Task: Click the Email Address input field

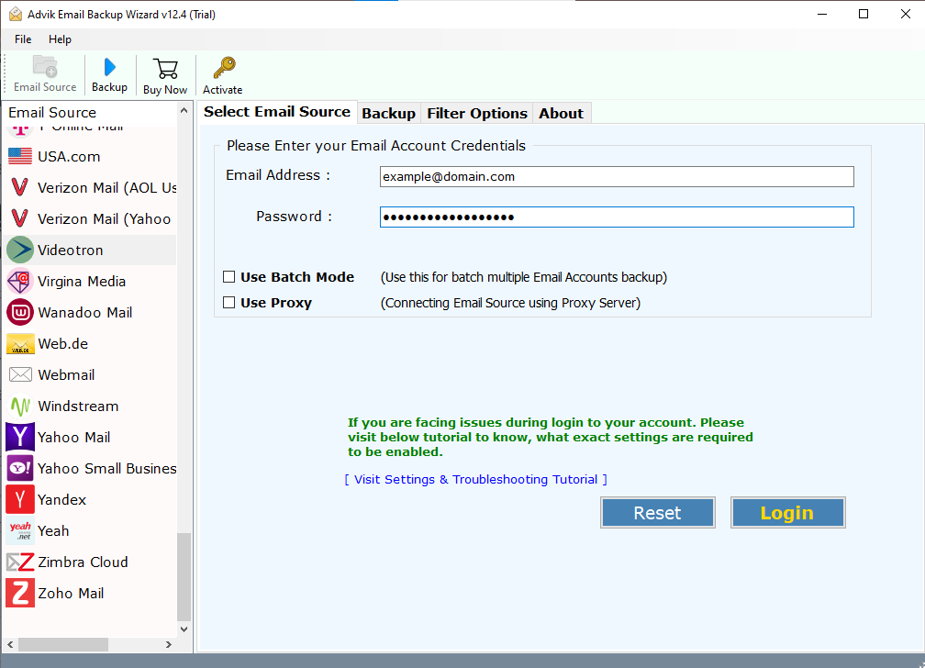Action: (x=617, y=176)
